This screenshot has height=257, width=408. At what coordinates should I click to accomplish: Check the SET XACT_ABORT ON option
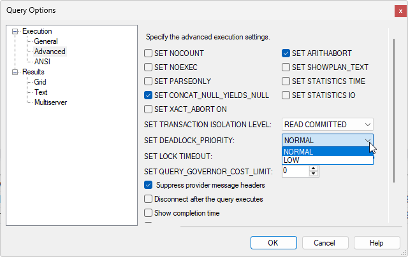pos(149,109)
